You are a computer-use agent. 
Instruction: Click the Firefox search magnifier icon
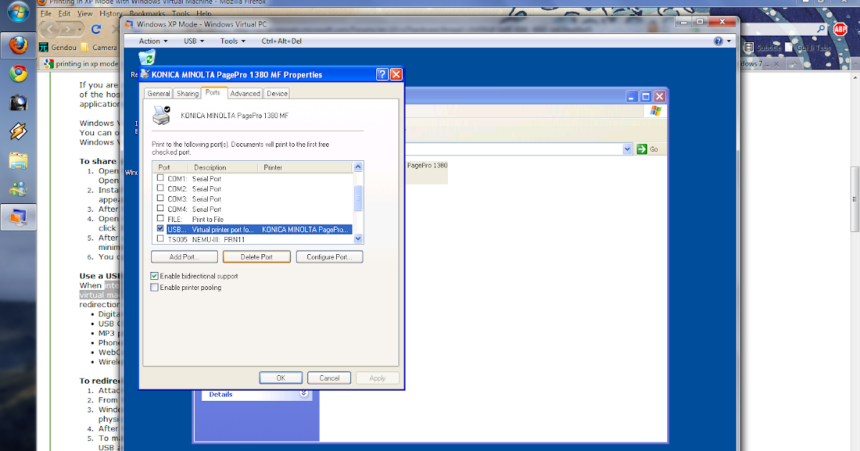point(820,28)
